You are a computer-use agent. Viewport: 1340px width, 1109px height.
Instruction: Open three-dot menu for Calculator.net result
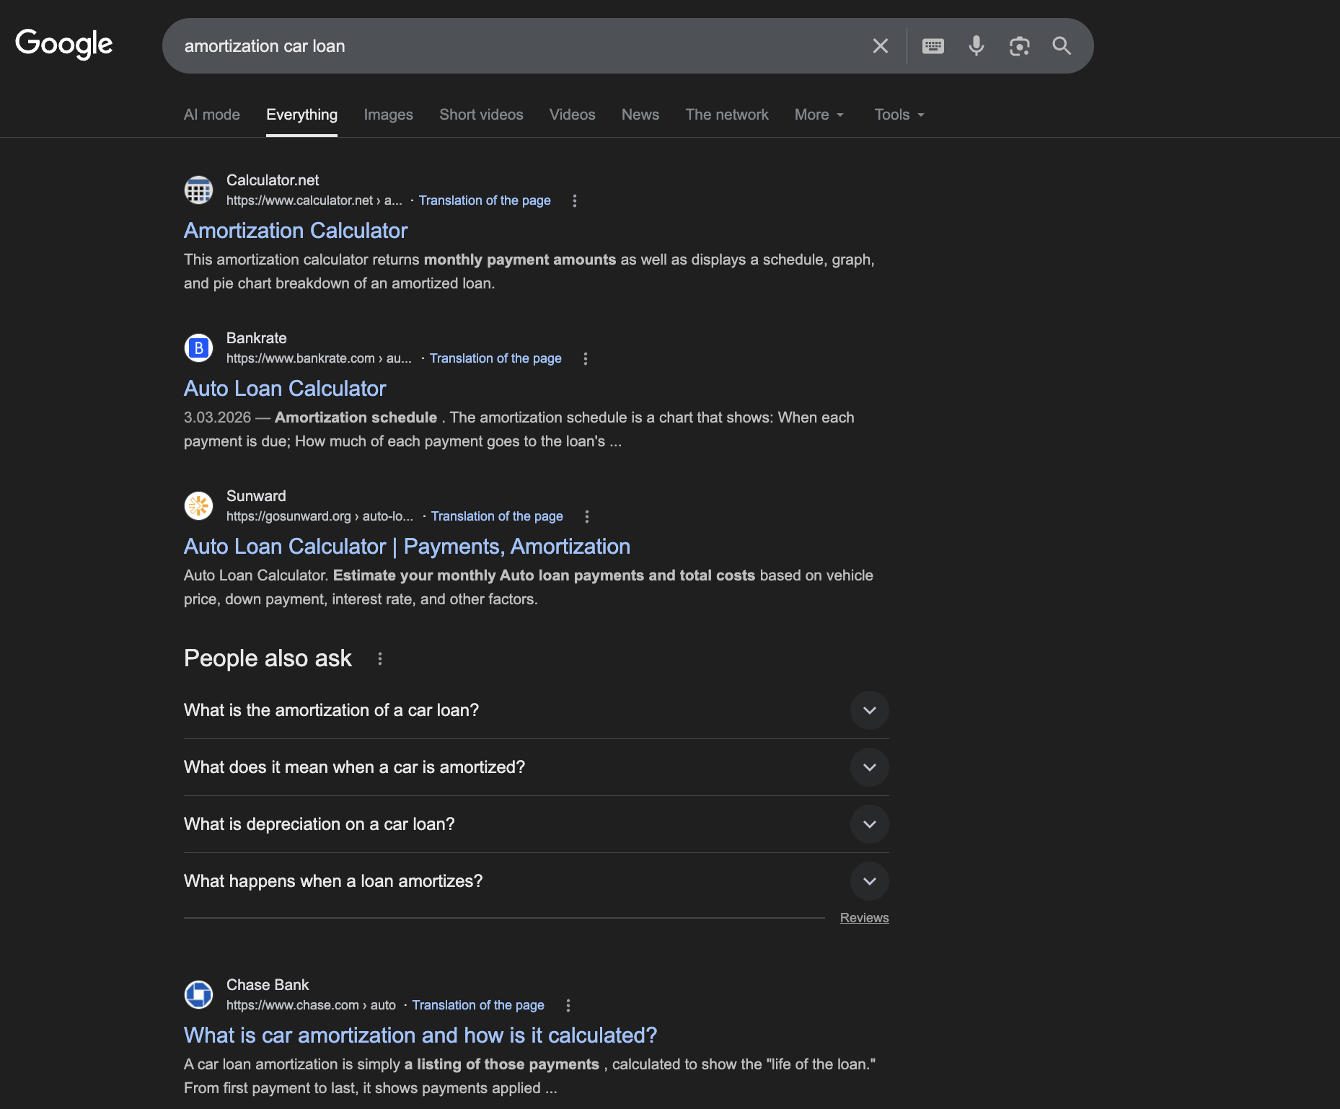575,200
